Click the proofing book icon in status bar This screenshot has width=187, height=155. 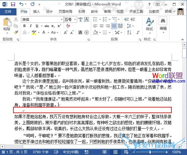coord(56,152)
